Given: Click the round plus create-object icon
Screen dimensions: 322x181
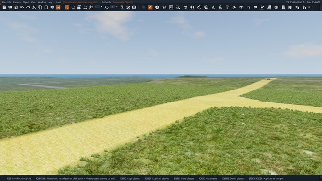Looking at the screenshot, I should pyautogui.click(x=157, y=7).
